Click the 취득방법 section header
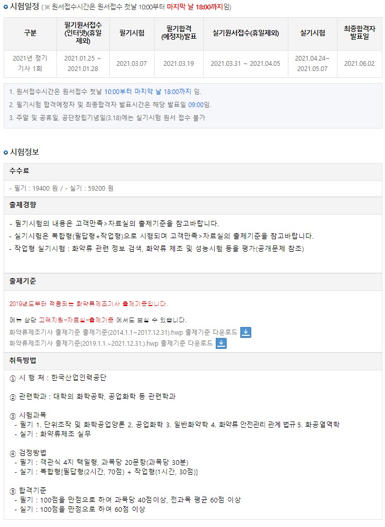Viewport: 385px width, 527px height. pyautogui.click(x=23, y=360)
